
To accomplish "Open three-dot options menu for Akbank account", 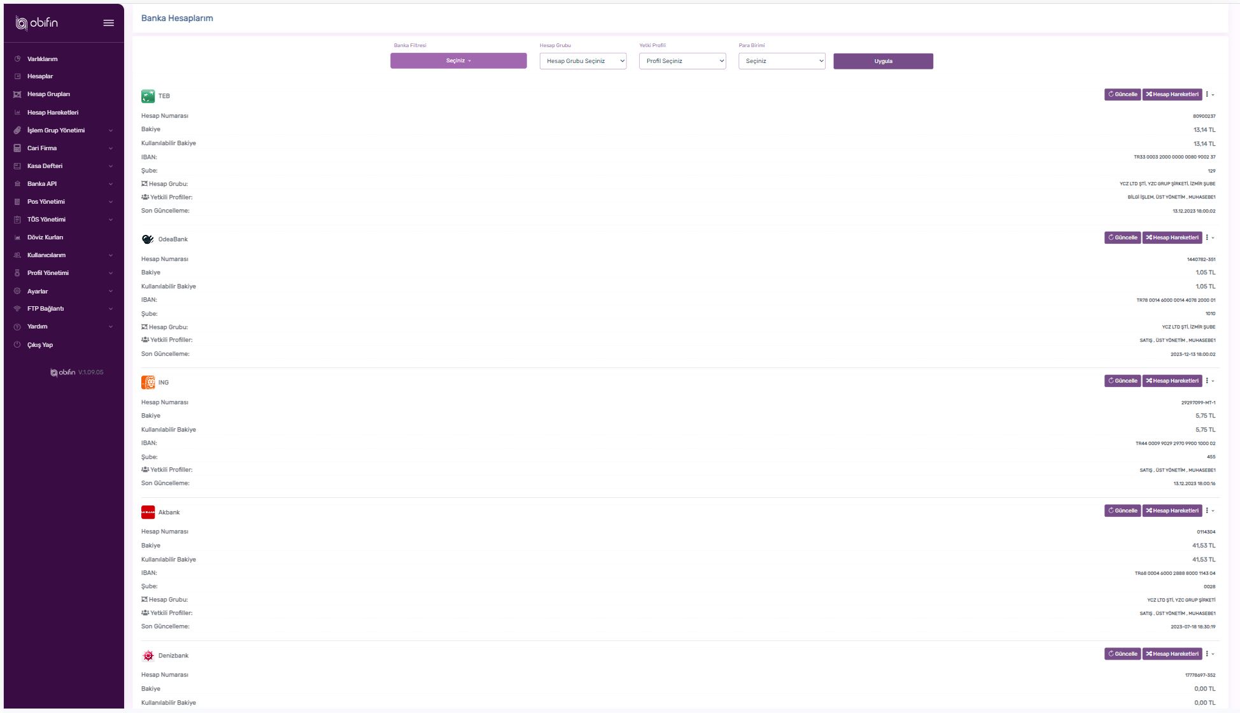I will pos(1208,511).
